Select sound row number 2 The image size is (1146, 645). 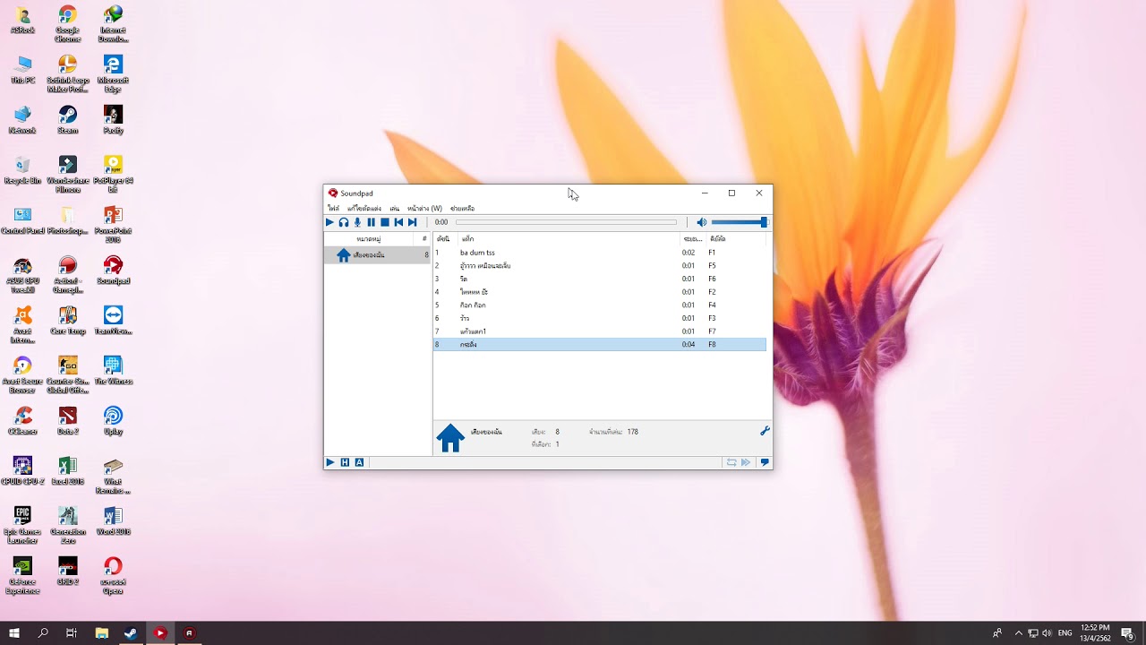[x=600, y=265]
